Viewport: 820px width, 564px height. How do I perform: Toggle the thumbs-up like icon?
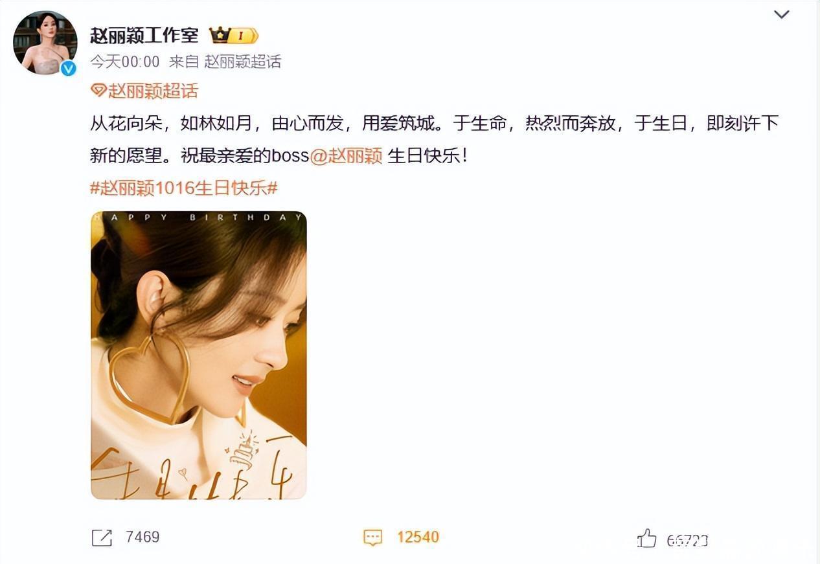(x=646, y=538)
